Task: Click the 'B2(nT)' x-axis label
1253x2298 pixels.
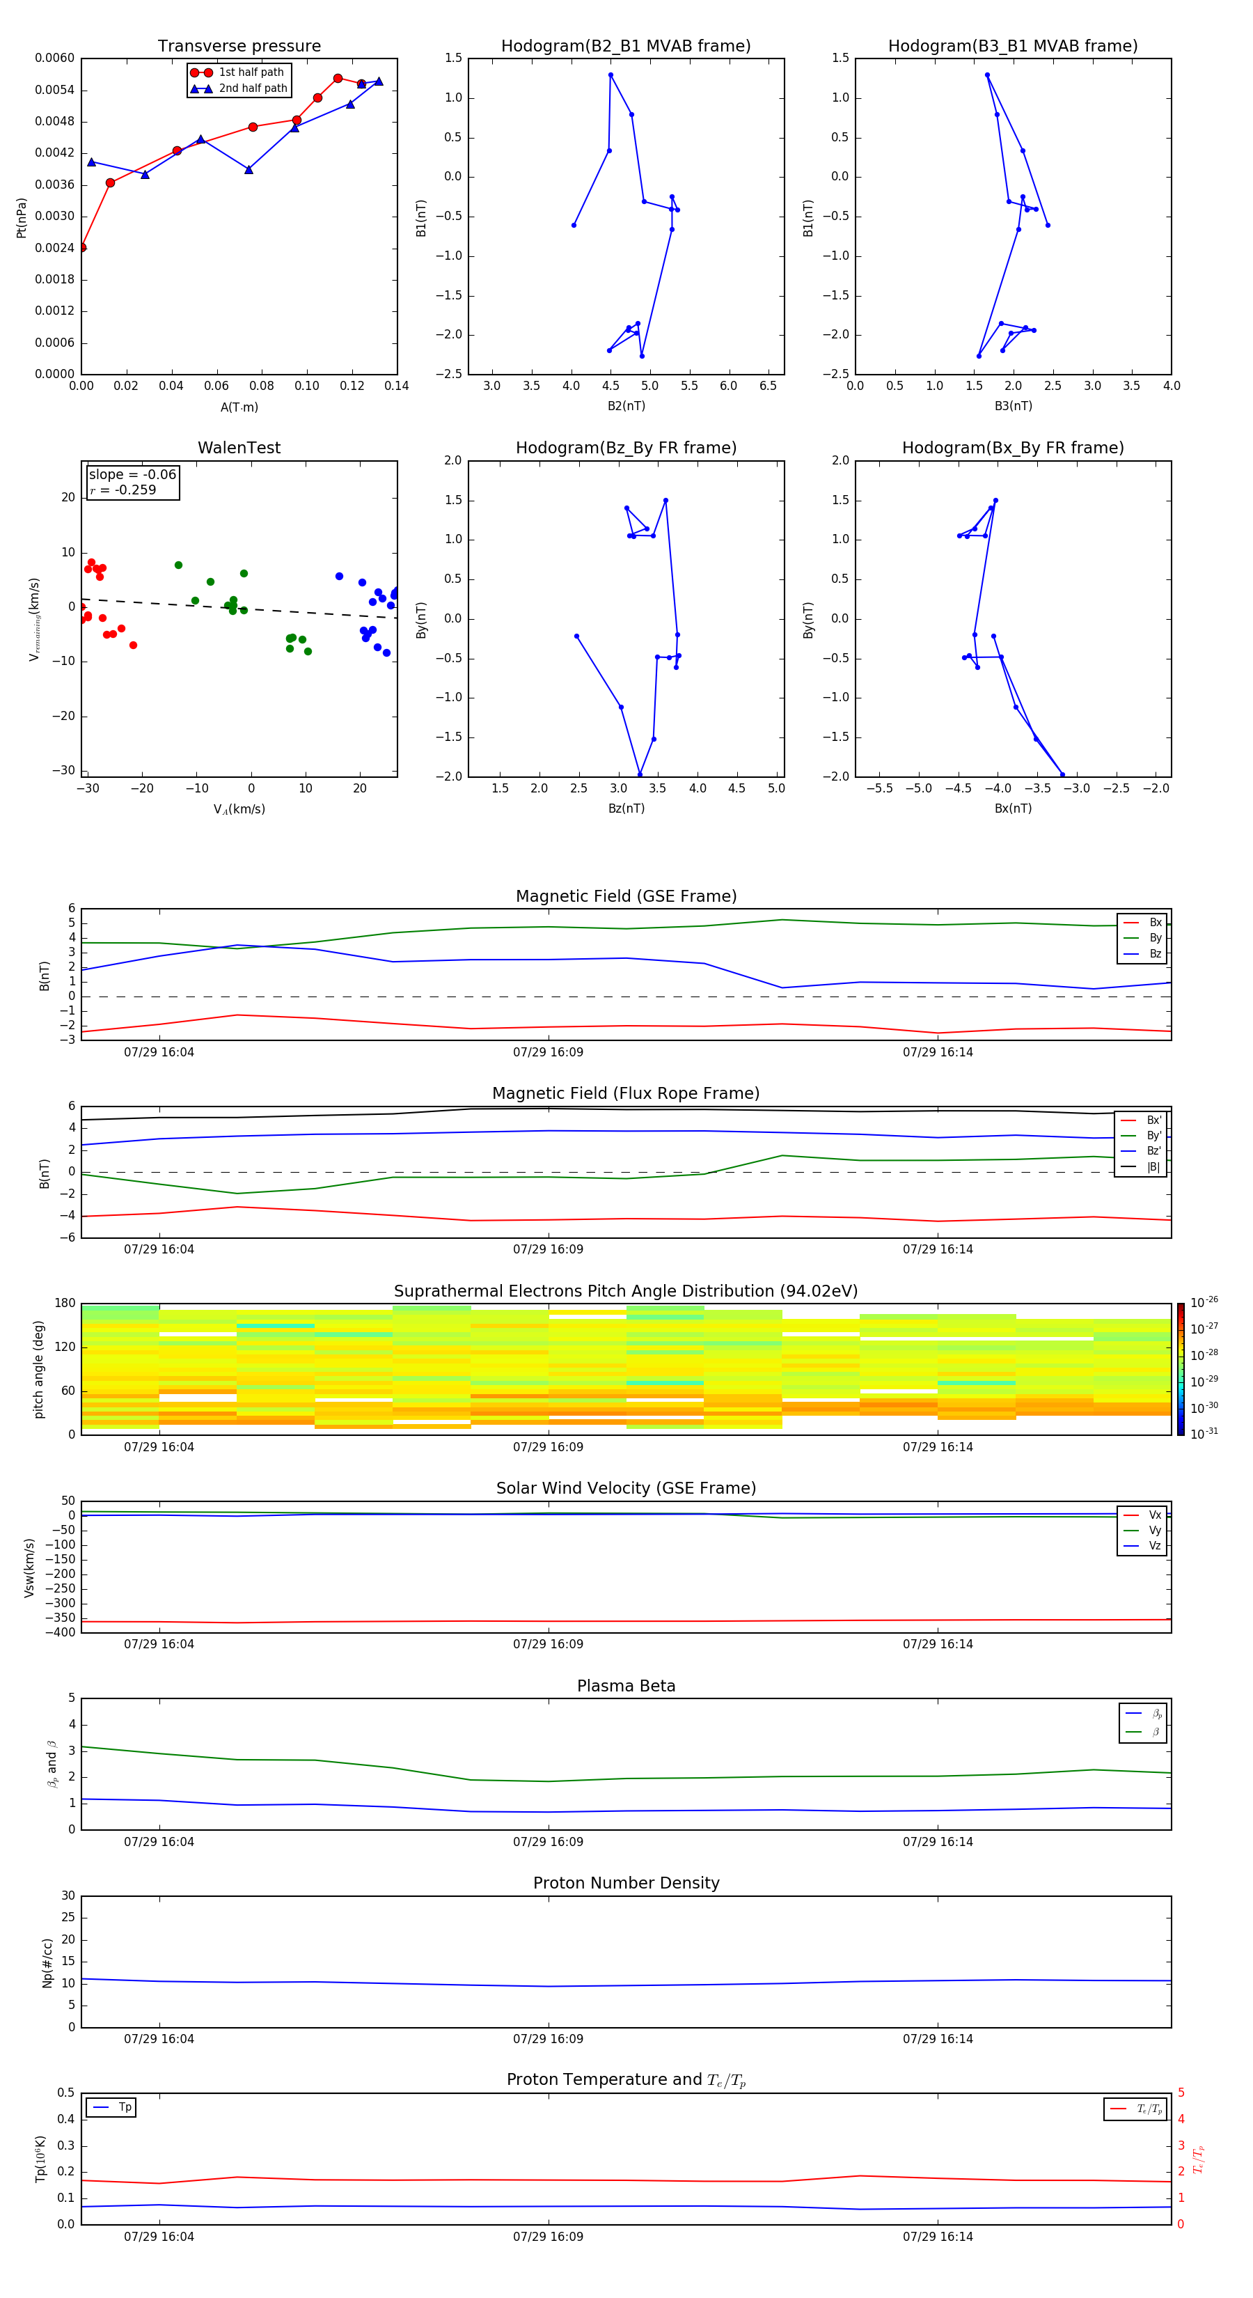Action: click(626, 406)
